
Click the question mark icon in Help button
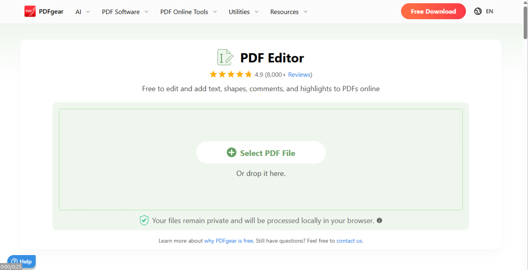pyautogui.click(x=15, y=261)
